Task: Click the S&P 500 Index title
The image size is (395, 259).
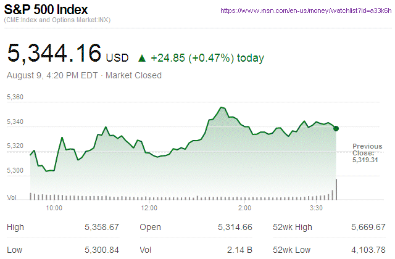Action: click(x=46, y=10)
